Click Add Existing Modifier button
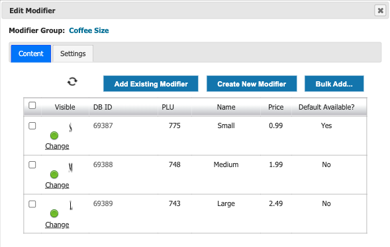390x247 pixels. [x=151, y=84]
